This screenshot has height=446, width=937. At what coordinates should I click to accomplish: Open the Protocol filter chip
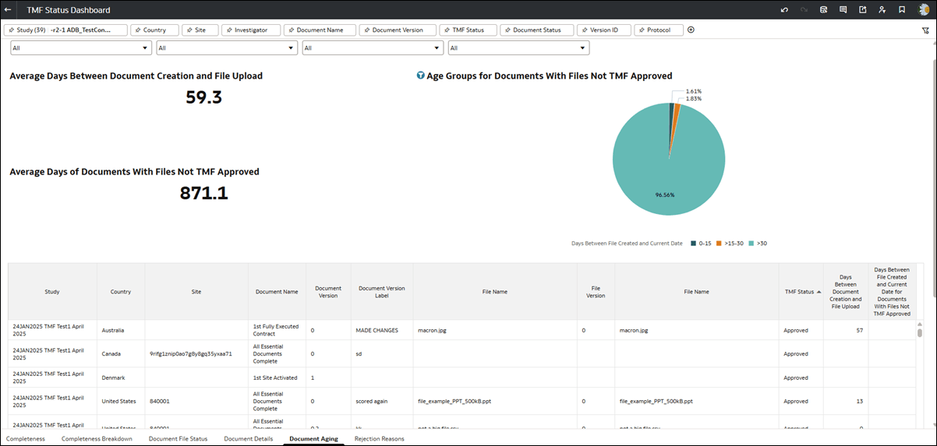tap(659, 30)
